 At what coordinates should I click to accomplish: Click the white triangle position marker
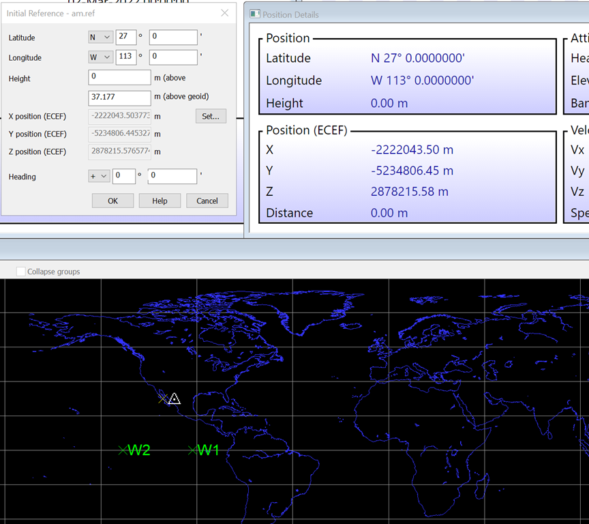tap(175, 398)
